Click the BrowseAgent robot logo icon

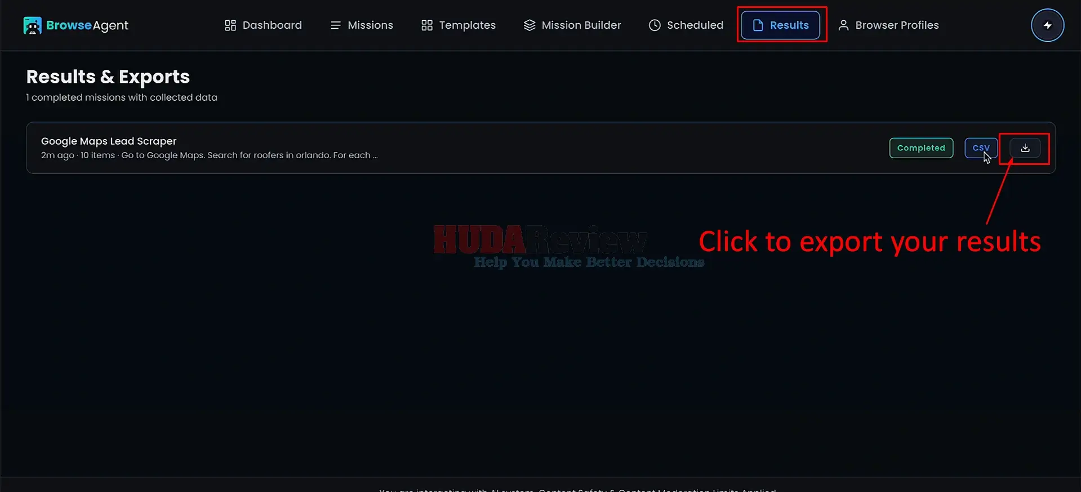(x=32, y=25)
